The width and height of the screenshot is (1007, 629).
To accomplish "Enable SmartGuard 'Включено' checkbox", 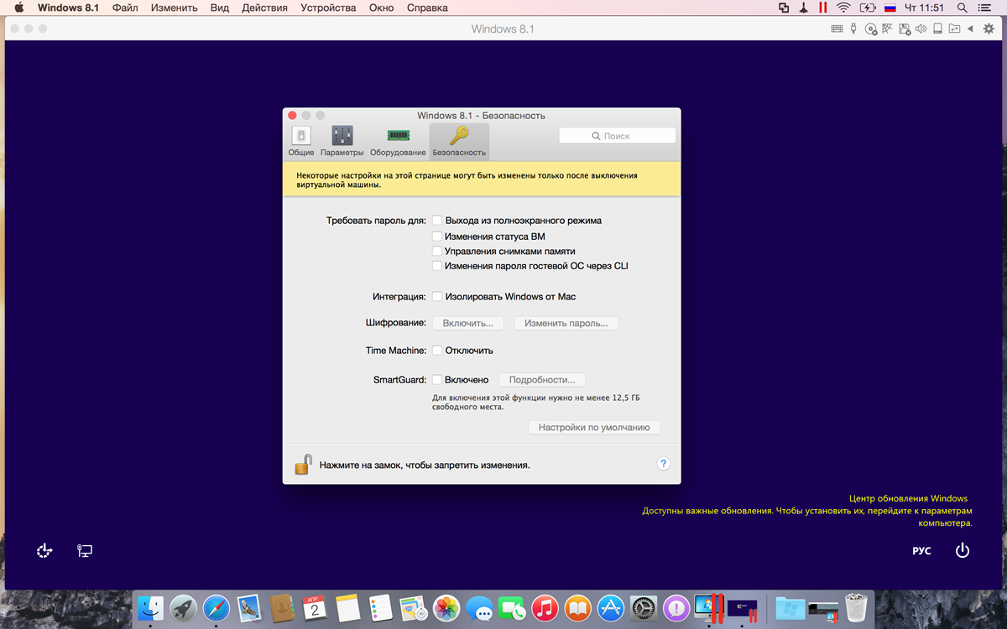I will [x=437, y=380].
